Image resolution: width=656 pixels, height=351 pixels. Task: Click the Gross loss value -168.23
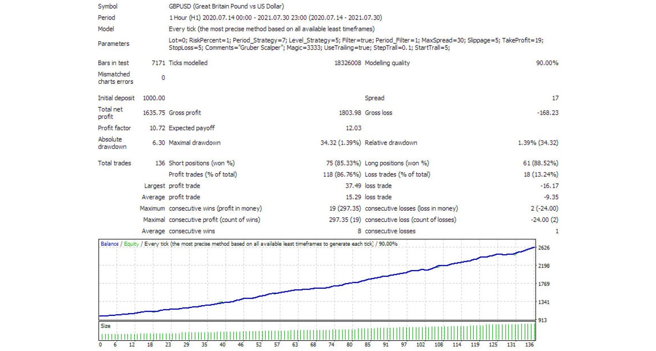point(546,113)
